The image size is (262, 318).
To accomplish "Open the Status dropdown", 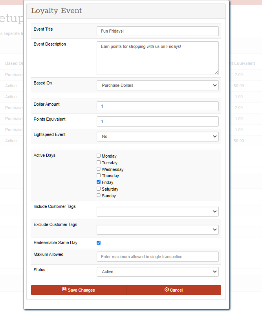I will [158, 272].
